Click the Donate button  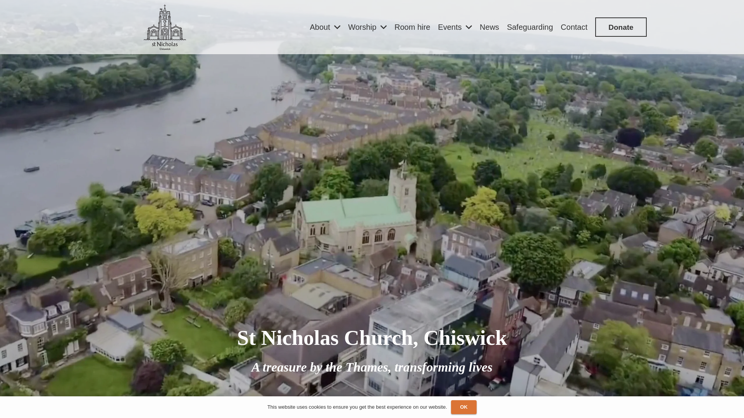click(621, 27)
